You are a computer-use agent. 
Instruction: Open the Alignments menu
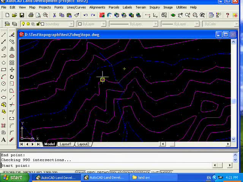[97, 7]
